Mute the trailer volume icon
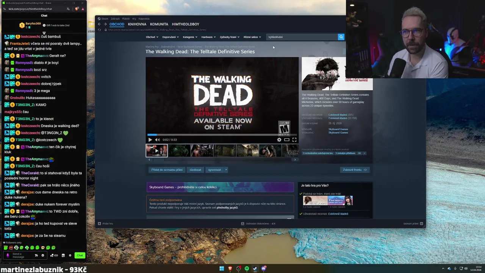Viewport: 485px width, 273px height. [158, 140]
